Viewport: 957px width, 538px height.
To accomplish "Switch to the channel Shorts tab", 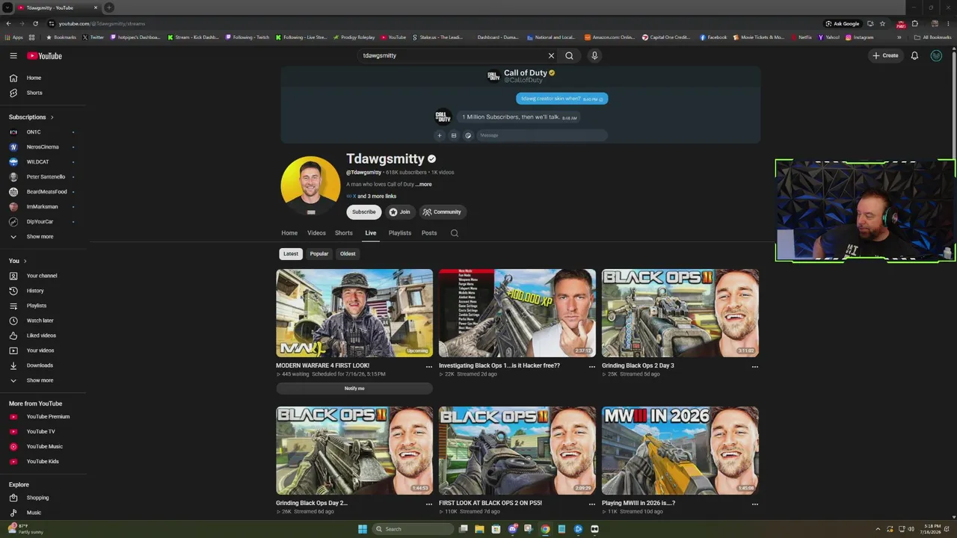I will 344,233.
